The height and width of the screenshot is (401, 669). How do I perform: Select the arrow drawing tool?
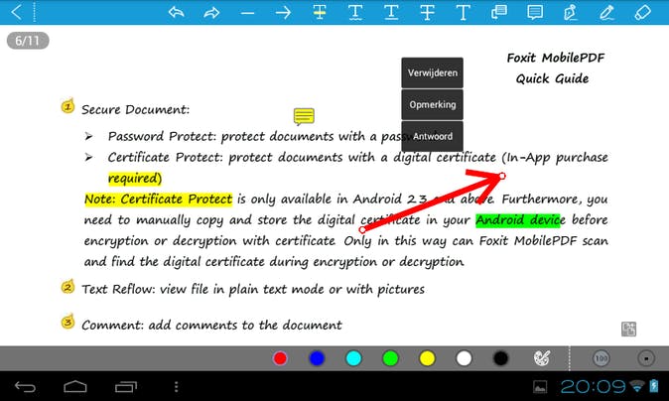[x=283, y=13]
